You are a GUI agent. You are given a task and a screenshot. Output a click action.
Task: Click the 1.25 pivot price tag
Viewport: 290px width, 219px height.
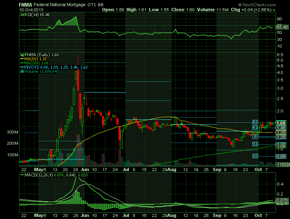[x=281, y=137]
